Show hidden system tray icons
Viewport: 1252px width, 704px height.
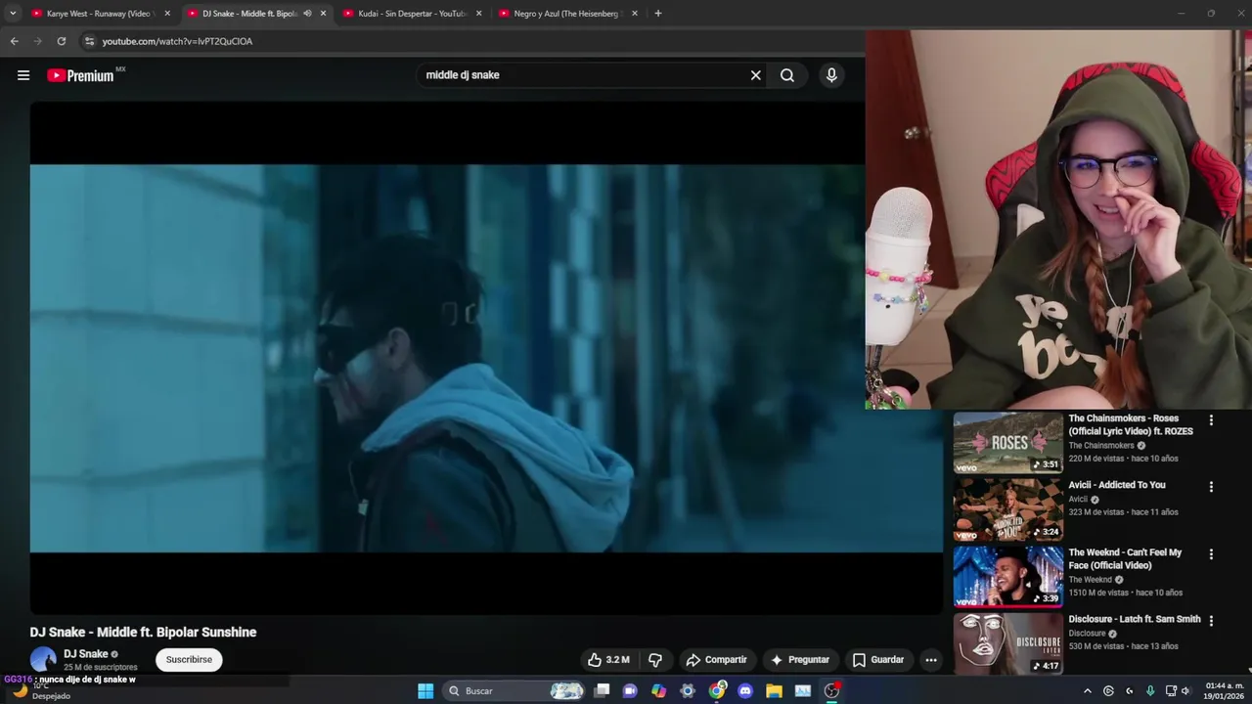(1087, 691)
